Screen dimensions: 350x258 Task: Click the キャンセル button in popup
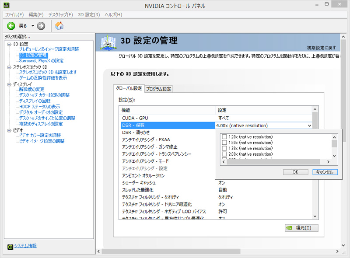(x=325, y=172)
